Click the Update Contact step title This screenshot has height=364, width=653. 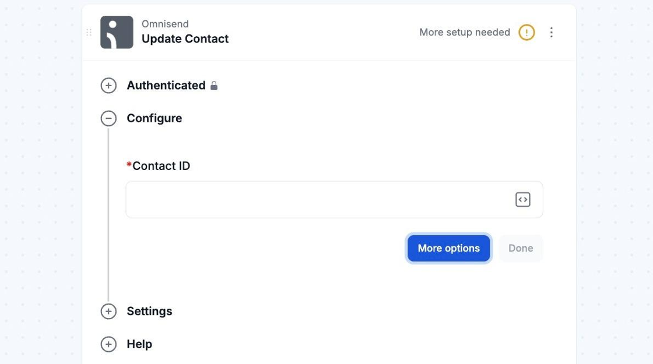pos(185,39)
